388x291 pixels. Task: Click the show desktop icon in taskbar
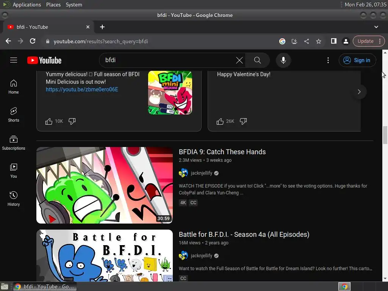[5, 286]
